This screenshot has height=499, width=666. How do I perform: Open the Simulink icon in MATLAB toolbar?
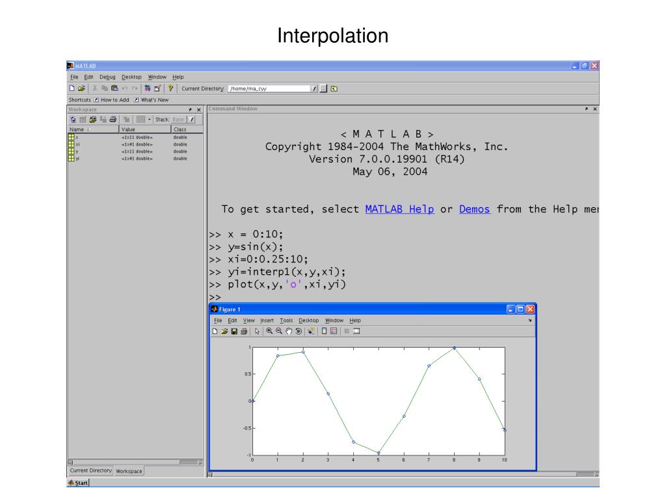point(148,88)
